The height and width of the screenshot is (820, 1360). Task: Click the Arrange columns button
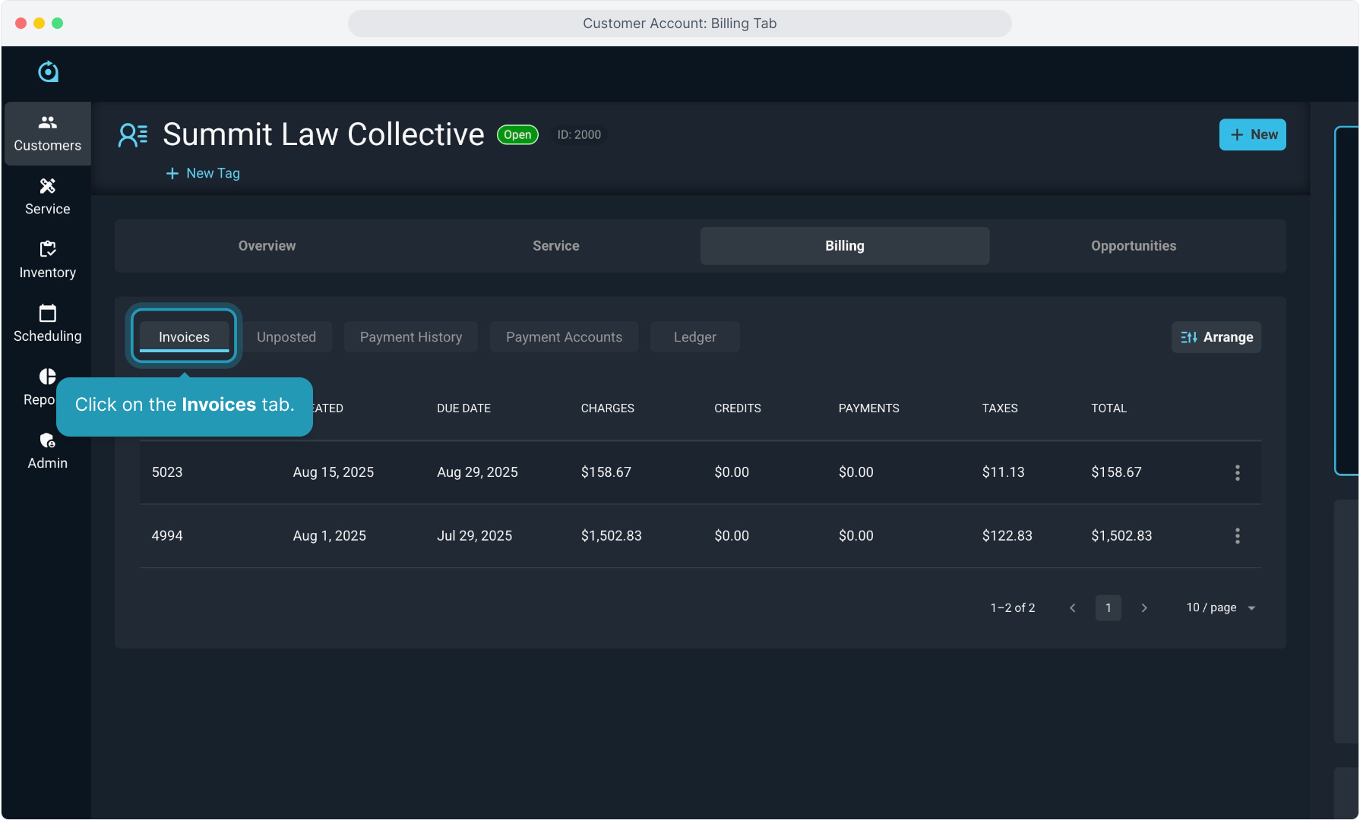pyautogui.click(x=1216, y=337)
